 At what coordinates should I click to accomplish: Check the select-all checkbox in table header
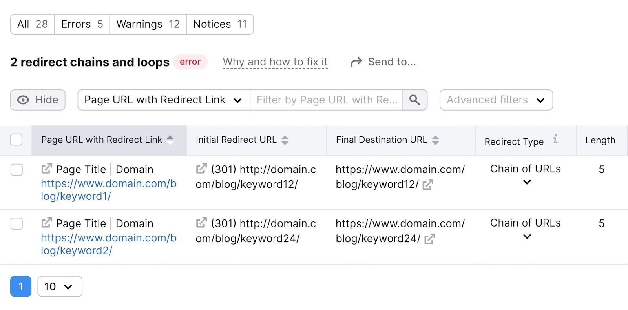(x=16, y=139)
